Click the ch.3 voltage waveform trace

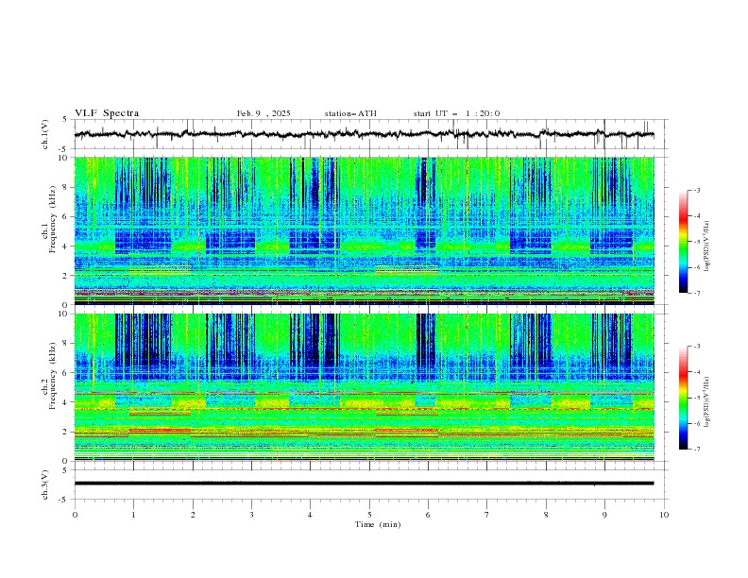pos(364,484)
